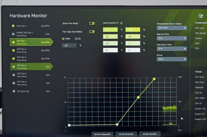Screen dimensions: 207x137
Task: Click the VCC SA voltage label
Action: click(x=198, y=93)
